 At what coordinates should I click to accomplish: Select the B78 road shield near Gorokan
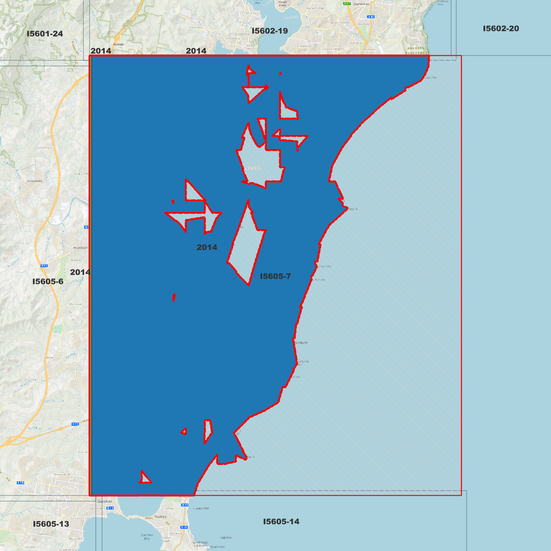[110, 508]
